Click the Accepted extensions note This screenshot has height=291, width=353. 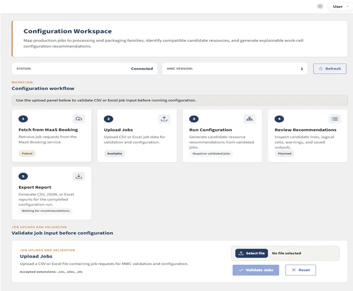(x=51, y=271)
